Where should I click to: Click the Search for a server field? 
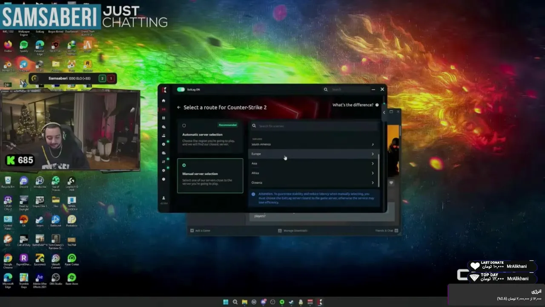coord(314,126)
